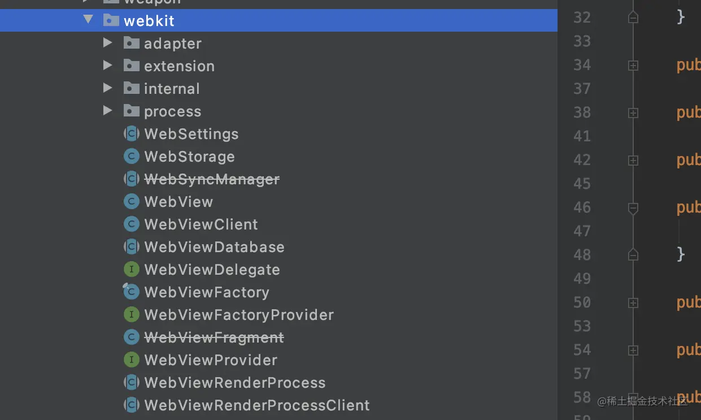Click the WebViewDelegate interface icon
Screen dimensions: 701x420
[131, 270]
